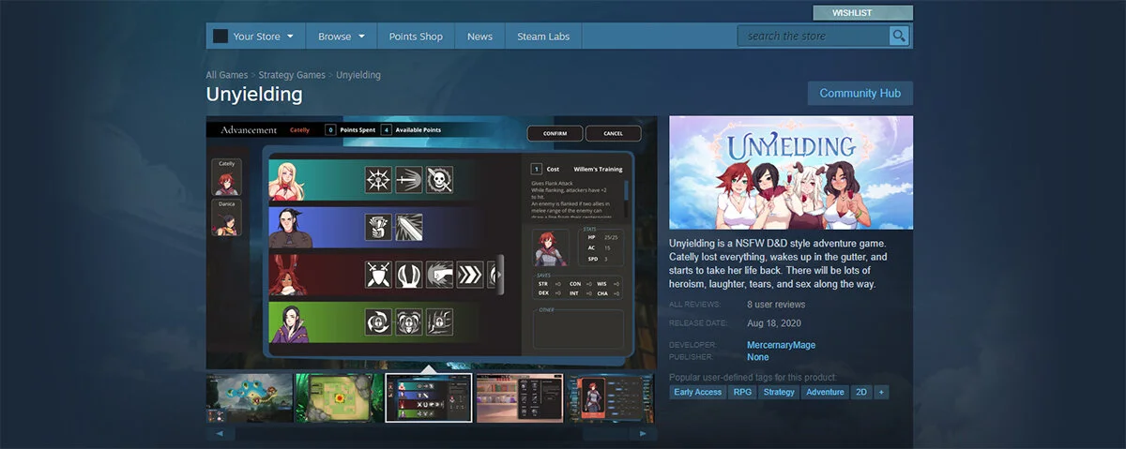Click the pointing hand skill icon in red row

click(x=439, y=274)
